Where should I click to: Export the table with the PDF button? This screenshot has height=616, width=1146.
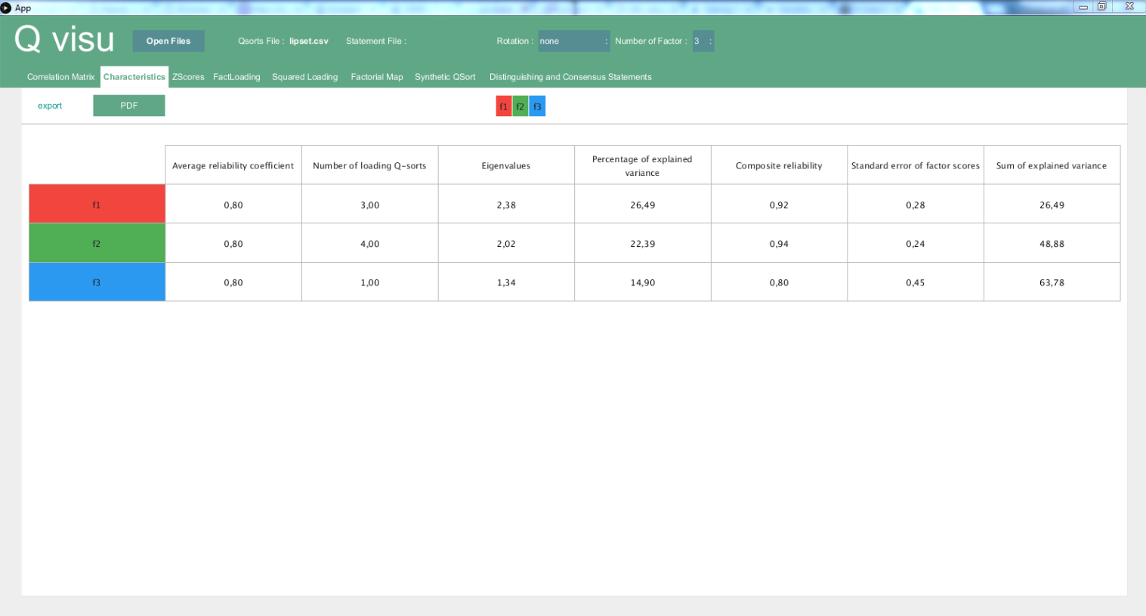[x=129, y=106]
